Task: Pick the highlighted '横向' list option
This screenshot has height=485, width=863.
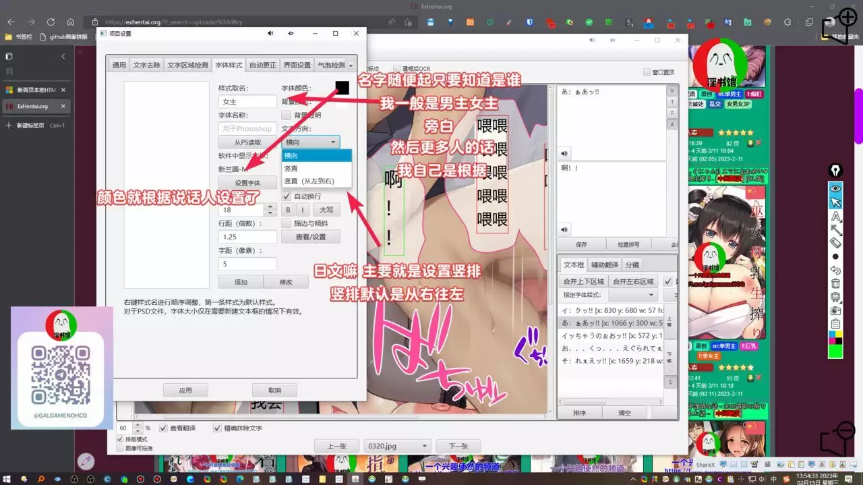Action: coord(317,156)
